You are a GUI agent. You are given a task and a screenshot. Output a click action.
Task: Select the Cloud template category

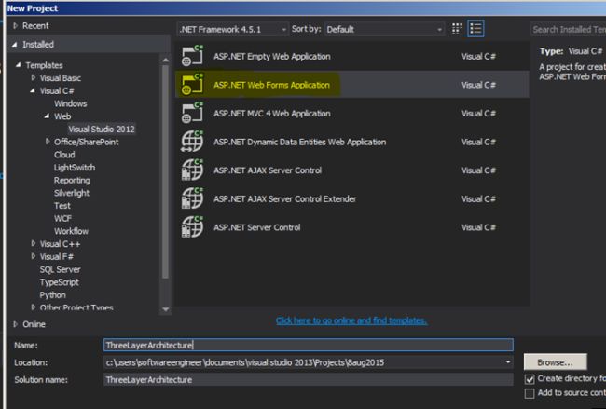[64, 155]
